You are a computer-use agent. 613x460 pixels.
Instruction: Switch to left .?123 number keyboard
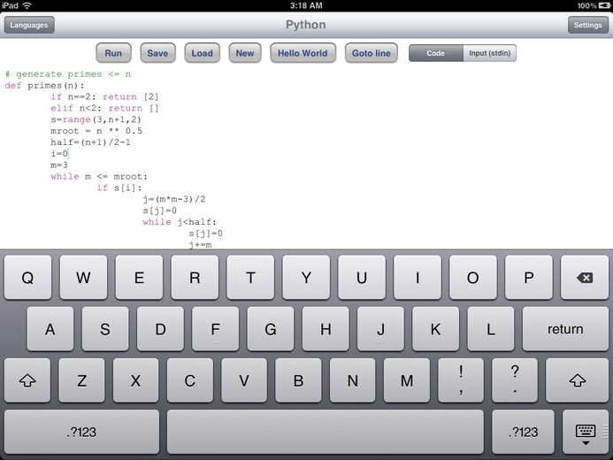coord(81,432)
